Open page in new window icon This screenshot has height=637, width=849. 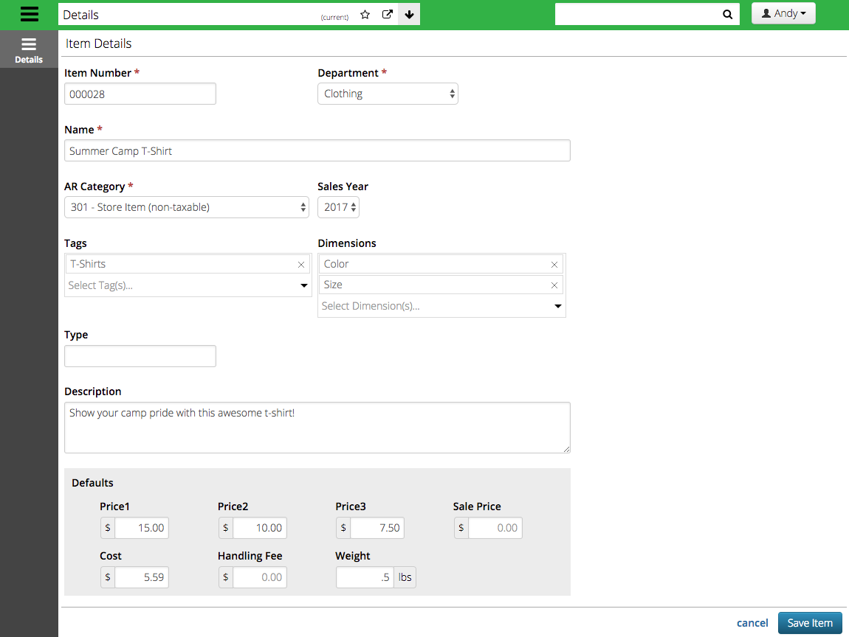387,15
